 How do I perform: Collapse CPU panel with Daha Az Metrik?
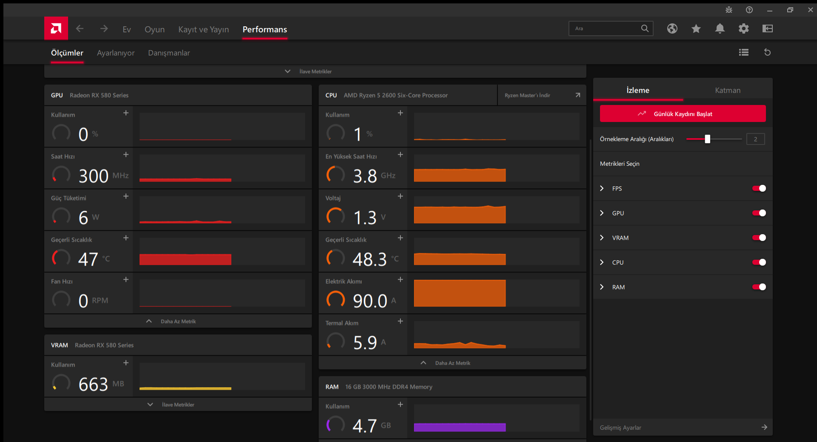452,363
